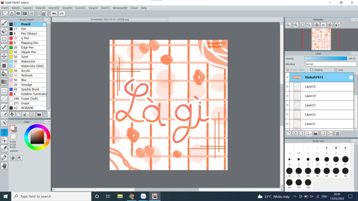Select the transparent color checker swatch

pyautogui.click(x=13, y=136)
